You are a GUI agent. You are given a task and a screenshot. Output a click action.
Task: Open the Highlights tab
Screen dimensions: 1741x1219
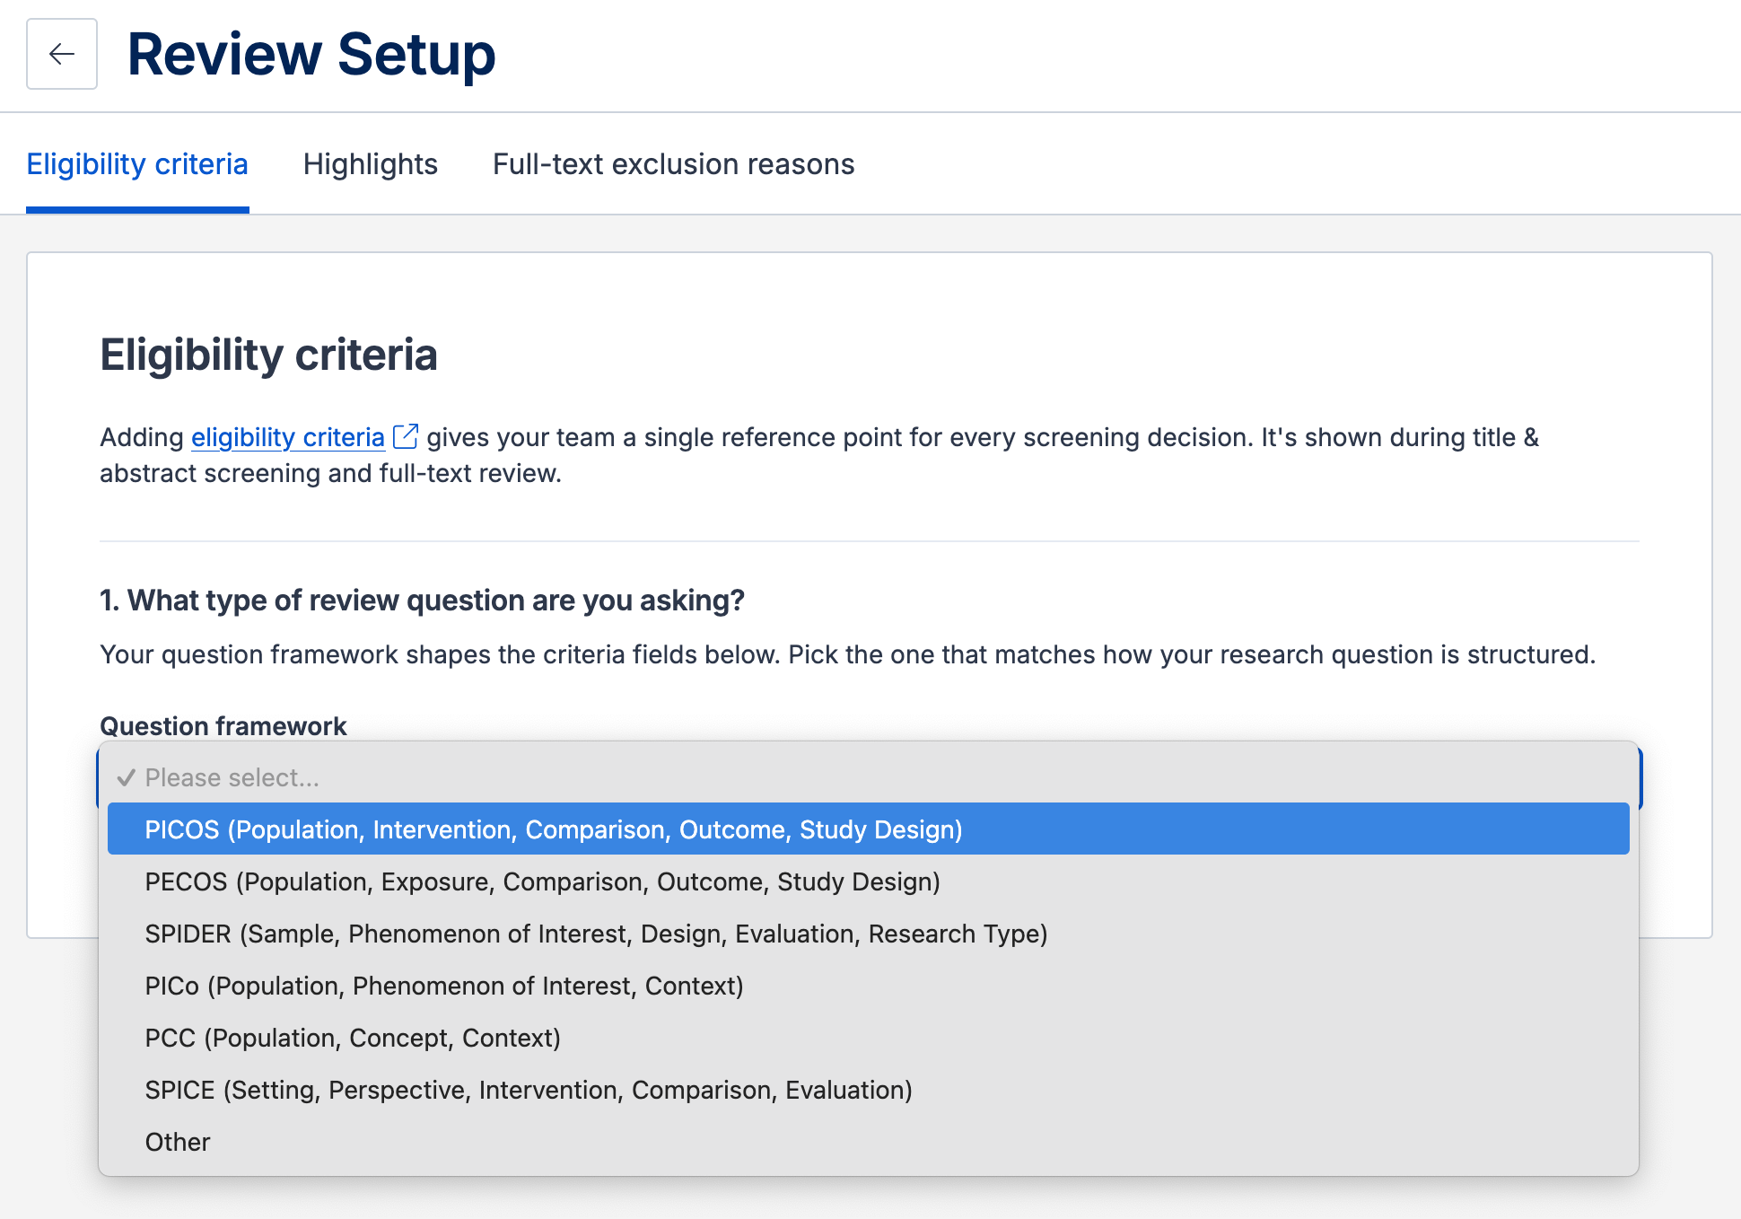tap(371, 164)
